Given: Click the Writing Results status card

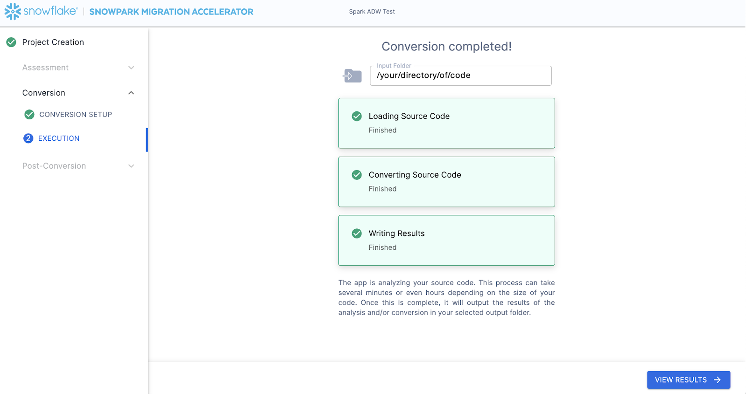Looking at the screenshot, I should [446, 240].
